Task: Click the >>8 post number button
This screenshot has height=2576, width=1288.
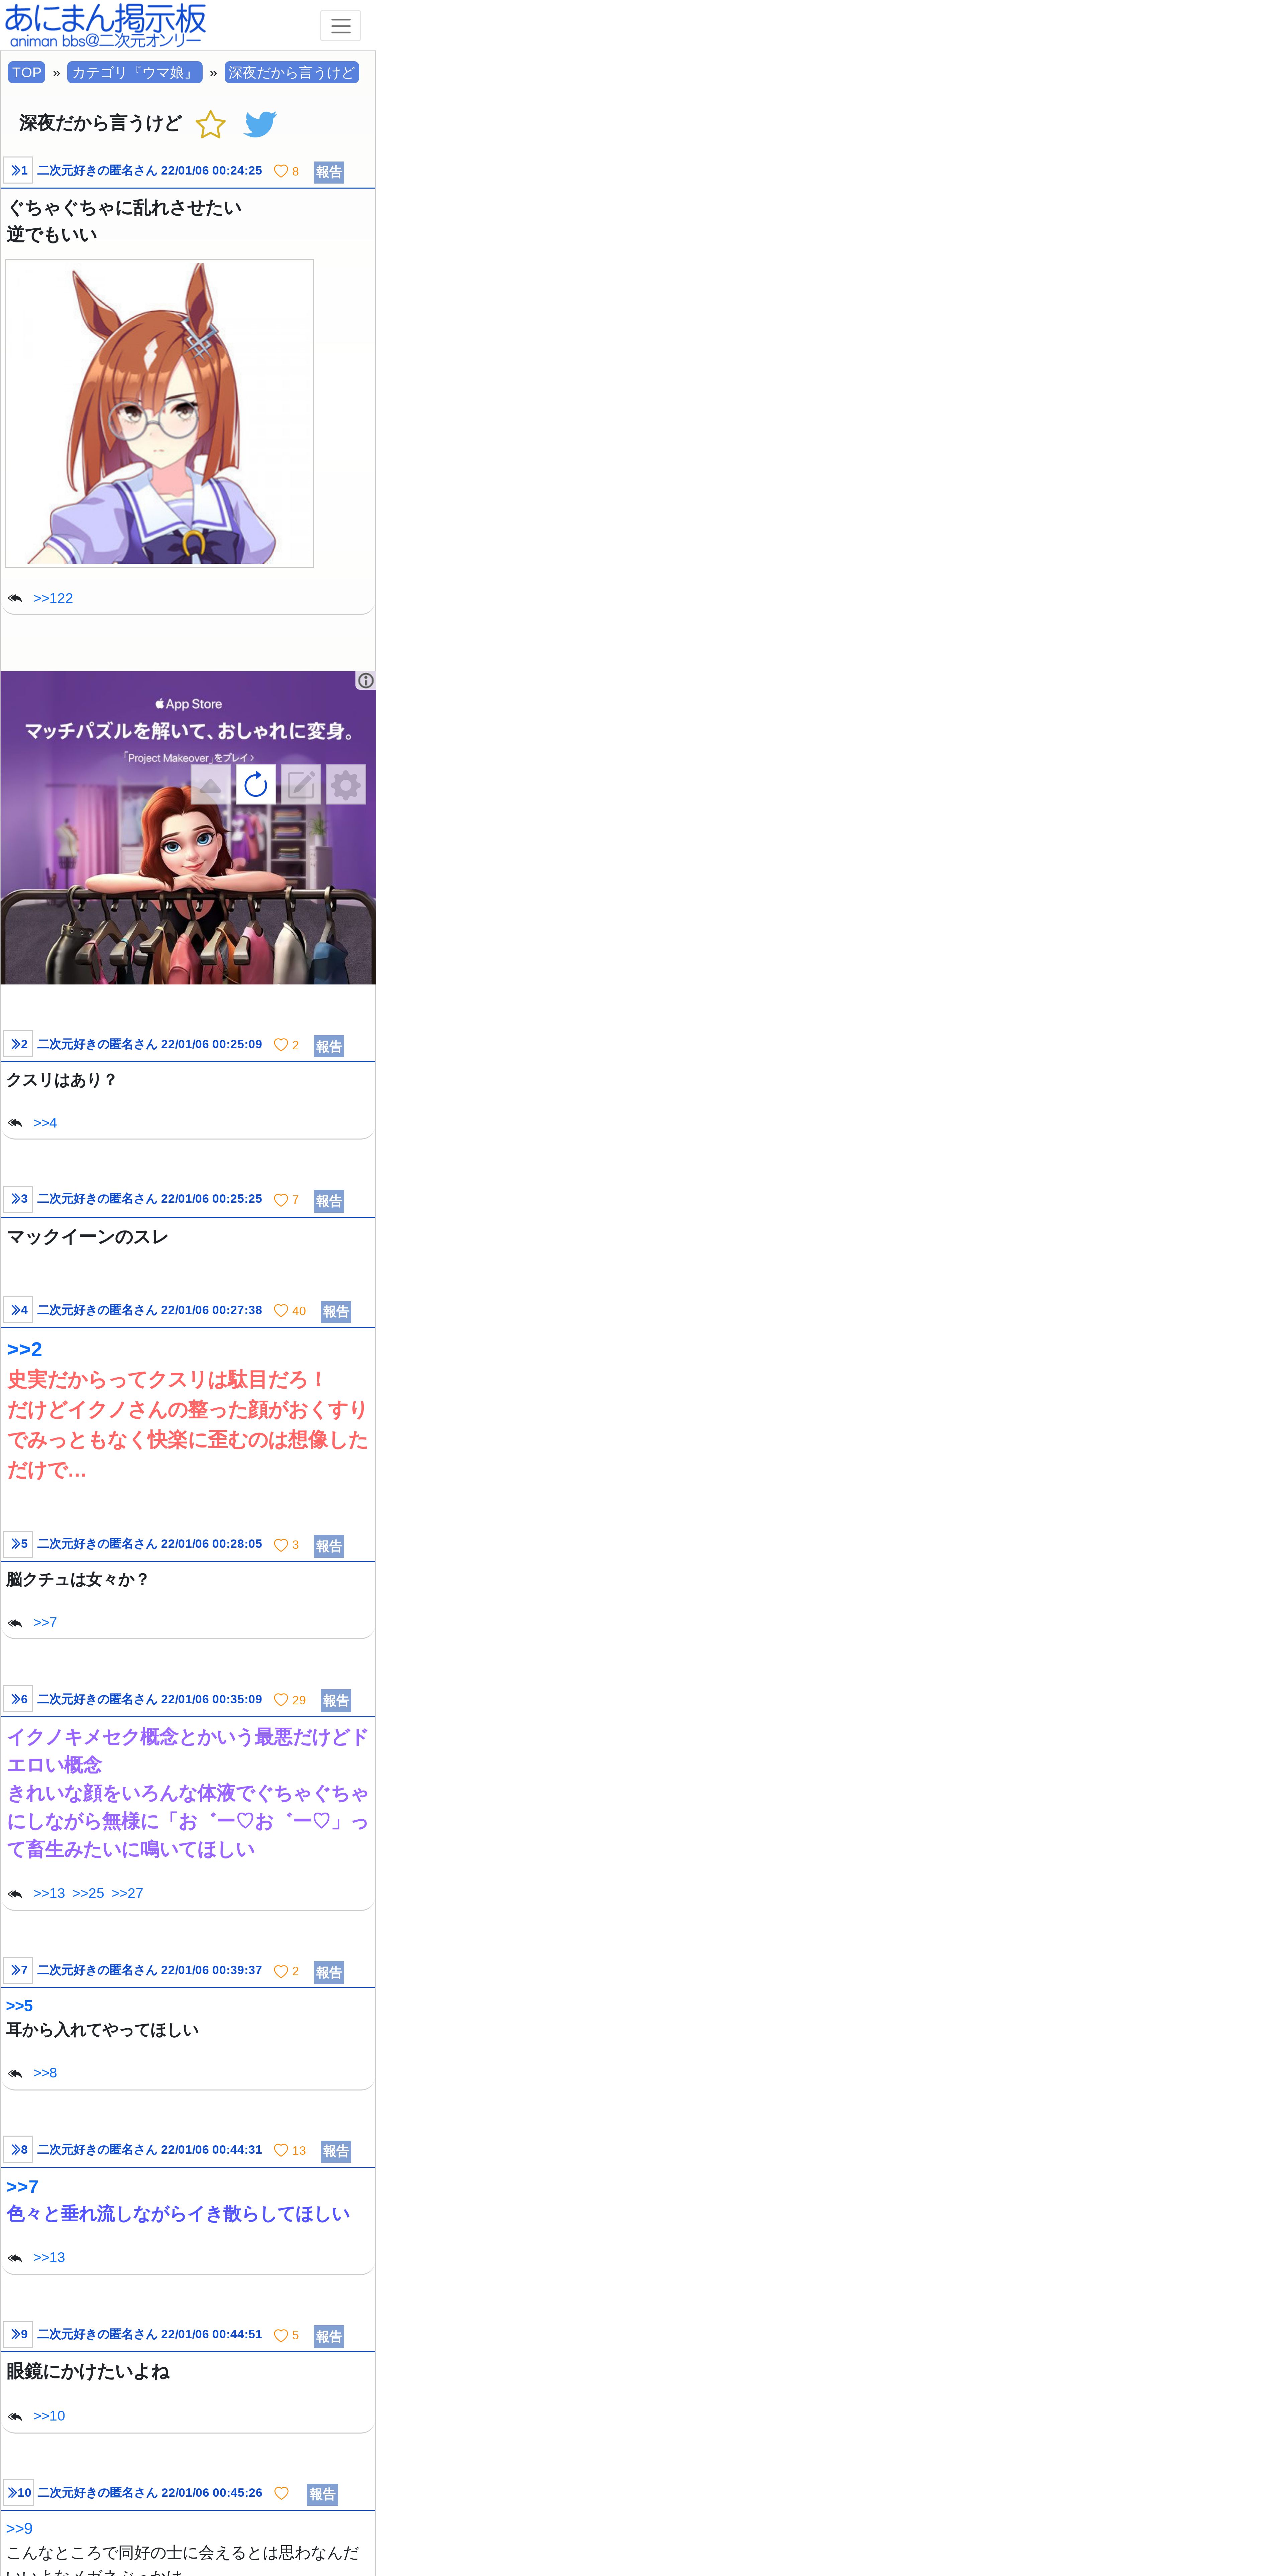Action: click(18, 2149)
